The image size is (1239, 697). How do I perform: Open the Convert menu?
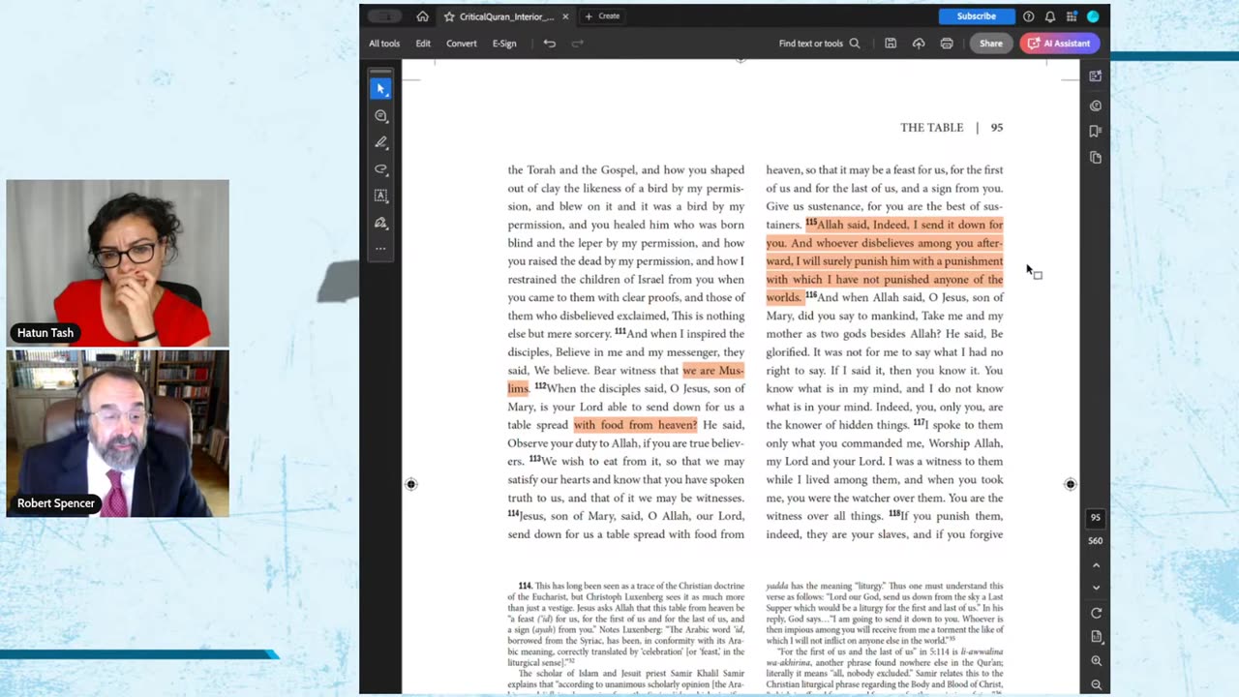point(461,44)
